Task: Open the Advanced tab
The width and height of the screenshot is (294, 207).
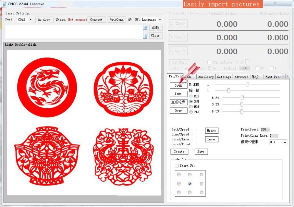Action: coord(241,77)
